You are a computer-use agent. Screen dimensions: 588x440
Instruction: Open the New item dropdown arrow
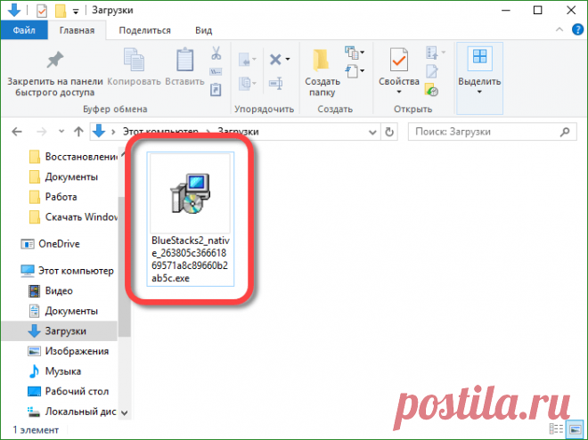363,53
